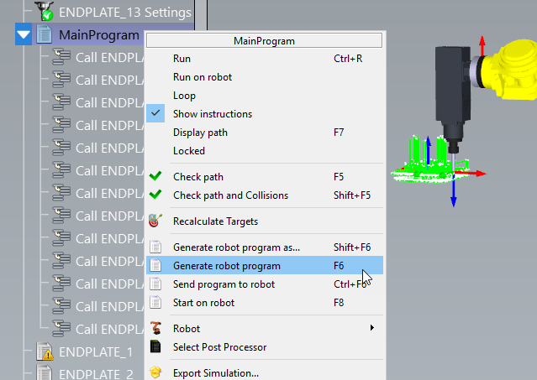The width and height of the screenshot is (537, 380).
Task: Click the Select Post Processor icon
Action: [155, 347]
